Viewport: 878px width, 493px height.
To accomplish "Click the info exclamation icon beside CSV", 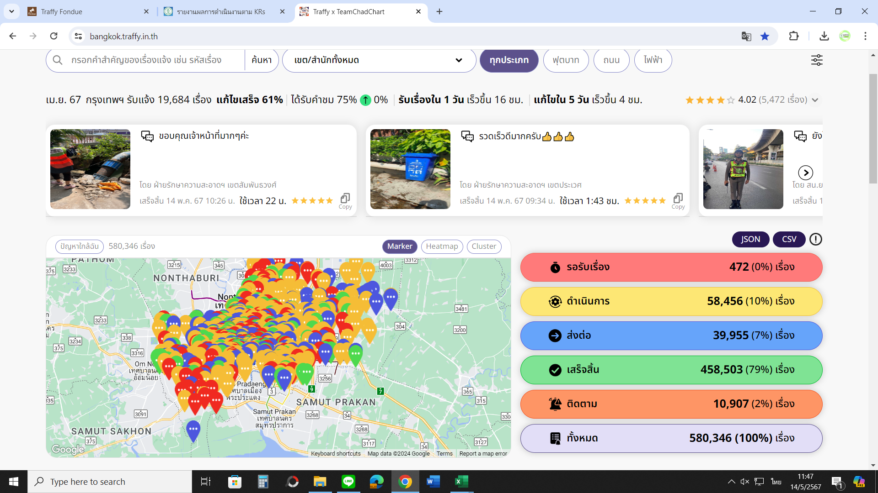I will point(816,239).
